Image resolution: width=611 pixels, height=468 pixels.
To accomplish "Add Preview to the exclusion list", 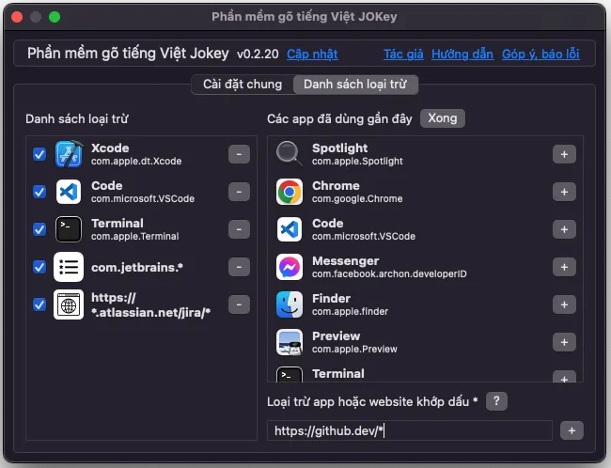I will (564, 342).
